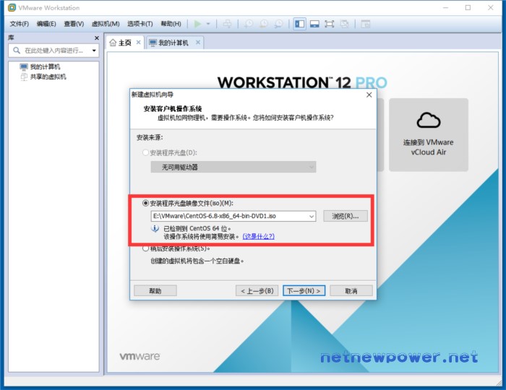Maximize the VMware Workstation window
506x390 pixels.
468,8
